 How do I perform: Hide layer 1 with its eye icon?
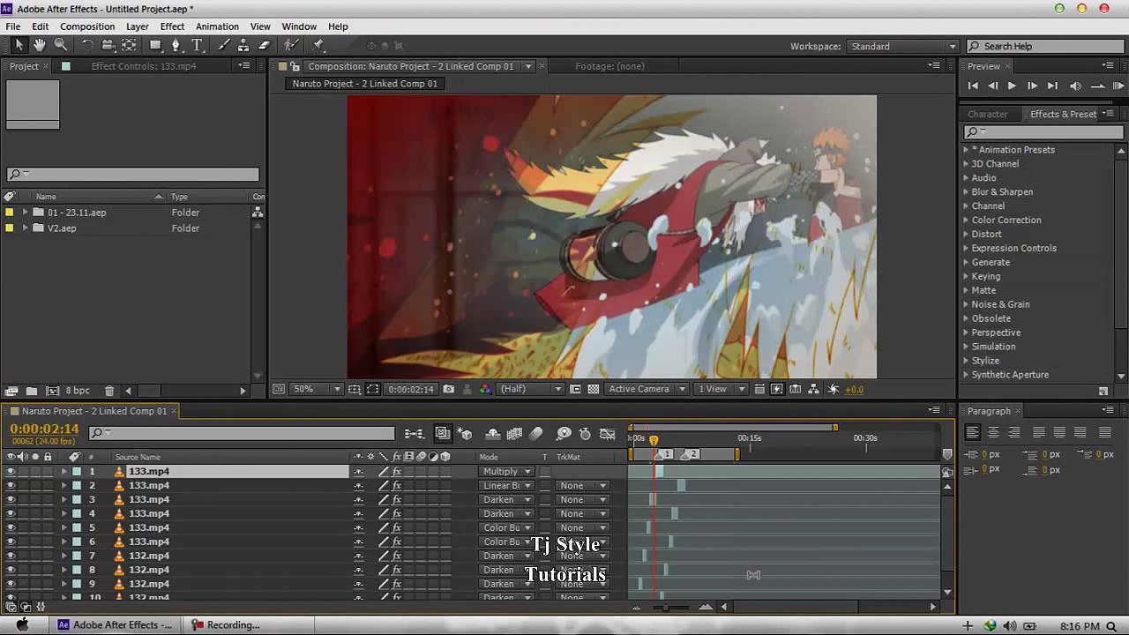tap(11, 472)
